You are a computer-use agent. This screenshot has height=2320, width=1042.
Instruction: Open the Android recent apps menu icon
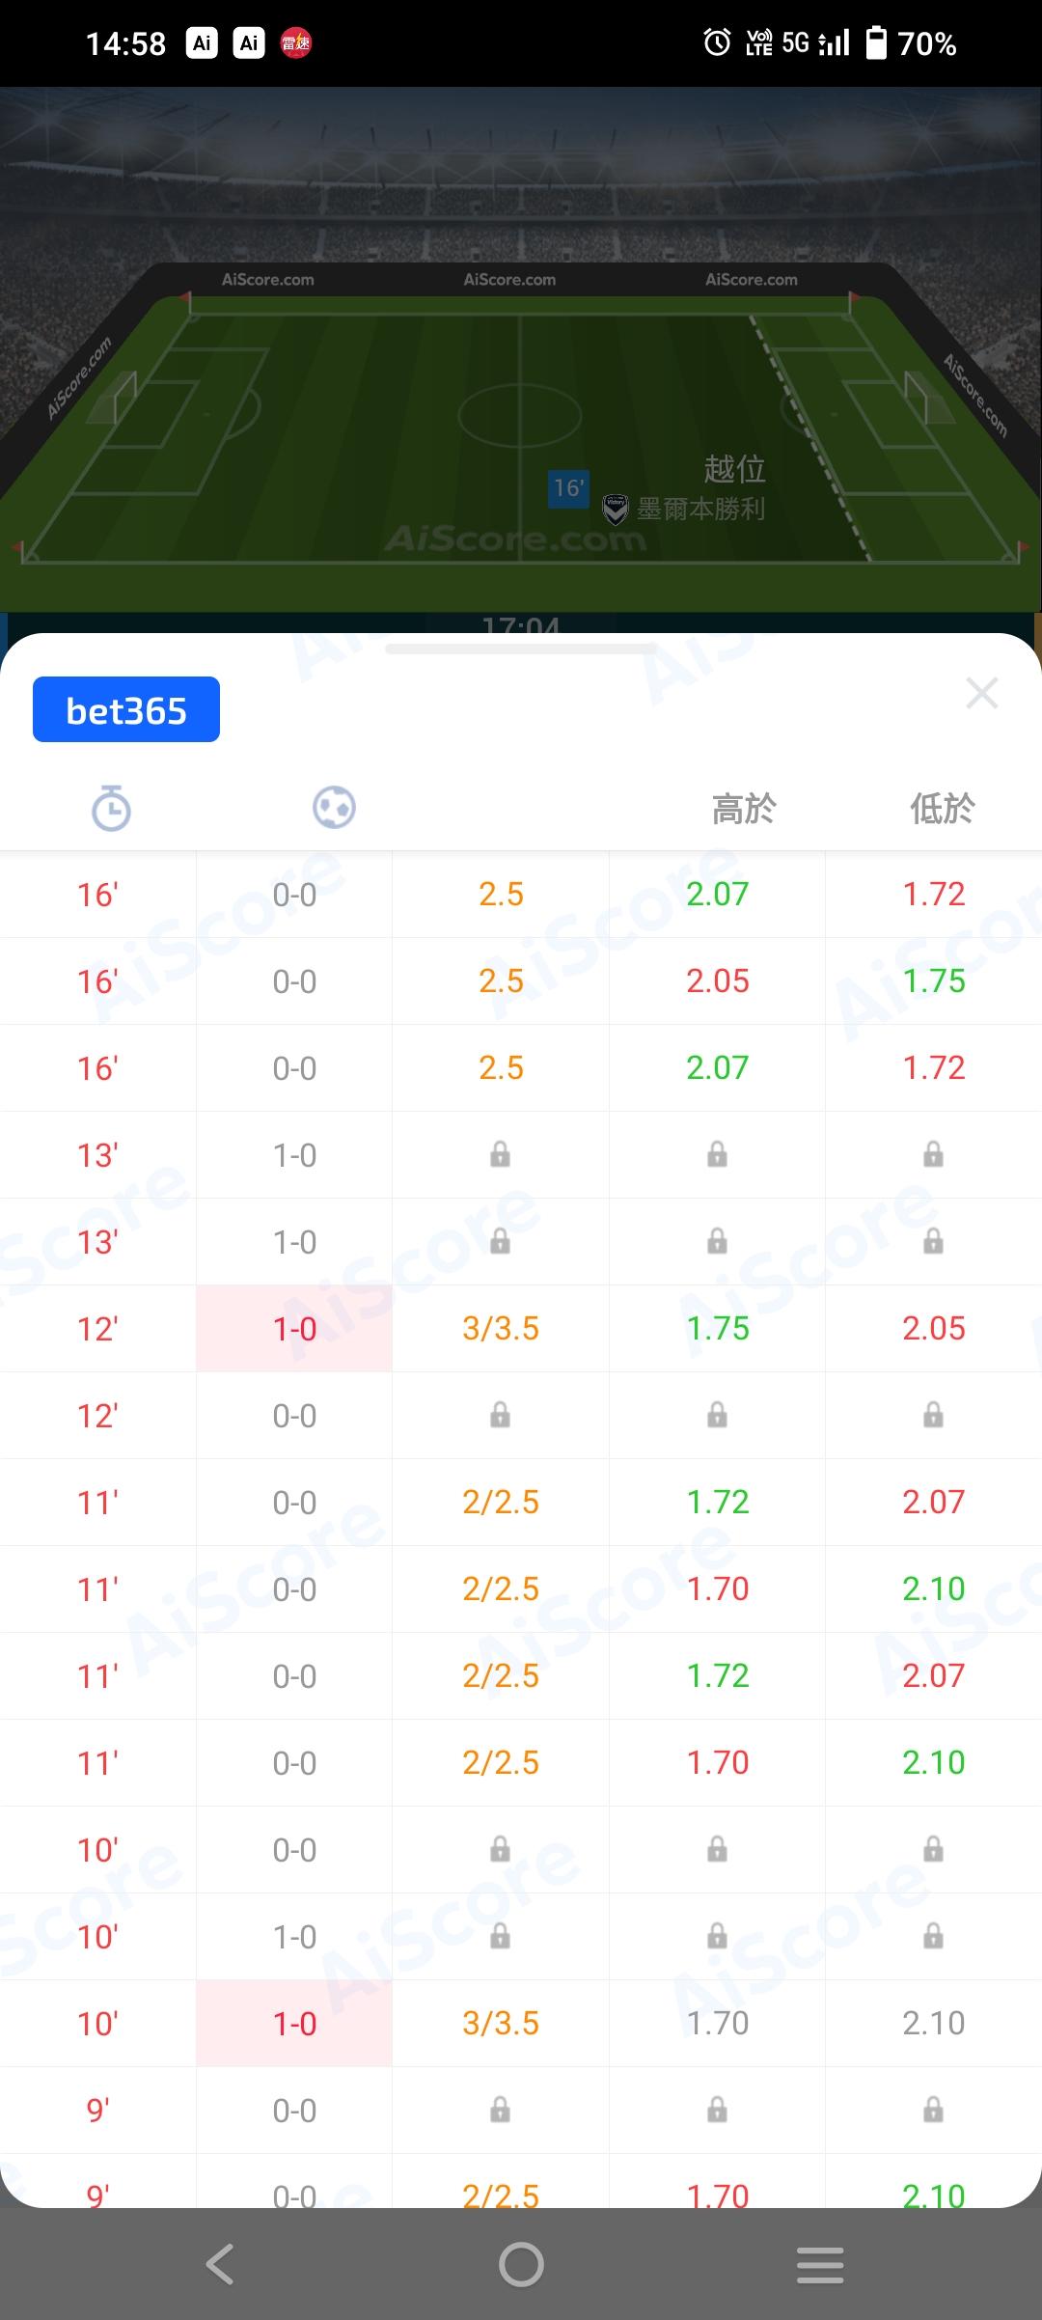(820, 2264)
